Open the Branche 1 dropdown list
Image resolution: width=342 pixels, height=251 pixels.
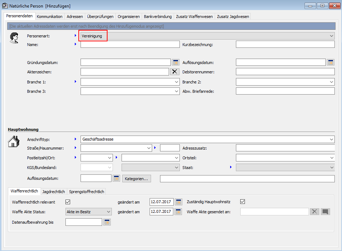(176, 82)
